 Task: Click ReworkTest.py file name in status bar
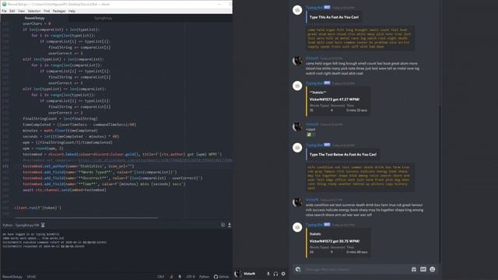(12, 277)
